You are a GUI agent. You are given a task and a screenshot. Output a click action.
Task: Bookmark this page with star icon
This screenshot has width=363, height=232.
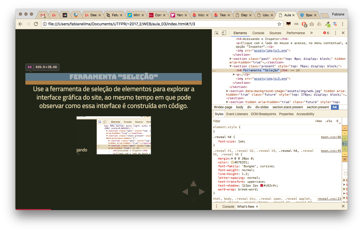279,24
